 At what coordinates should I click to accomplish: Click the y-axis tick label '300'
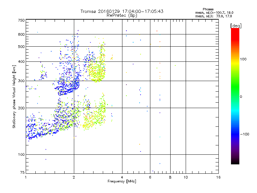tap(21, 81)
